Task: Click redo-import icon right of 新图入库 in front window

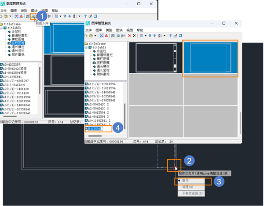Action: [123, 36]
